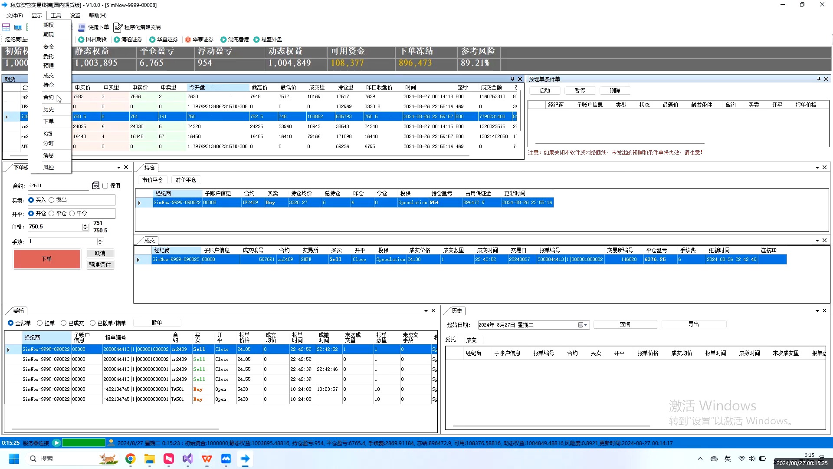Choose K线 from the 显示 menu
This screenshot has width=833, height=469.
click(48, 134)
